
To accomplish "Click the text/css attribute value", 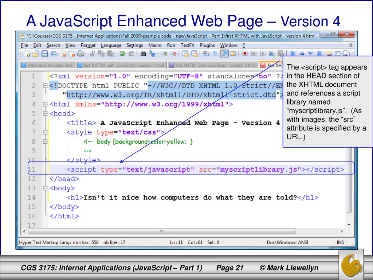I will (139, 132).
